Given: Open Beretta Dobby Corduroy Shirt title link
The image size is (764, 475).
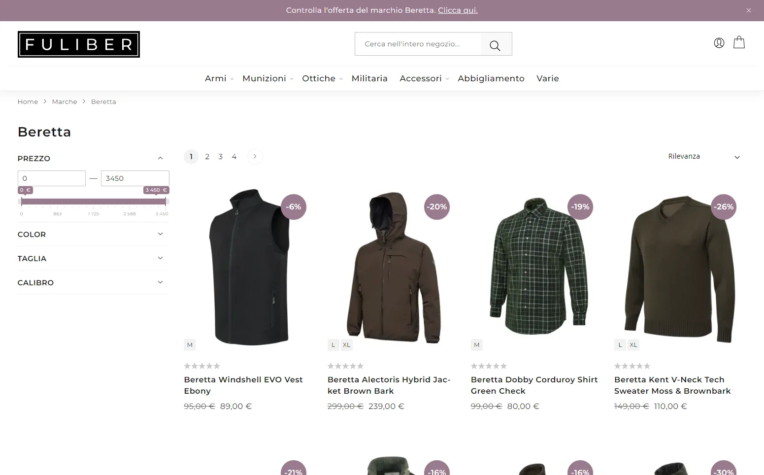Looking at the screenshot, I should [534, 385].
